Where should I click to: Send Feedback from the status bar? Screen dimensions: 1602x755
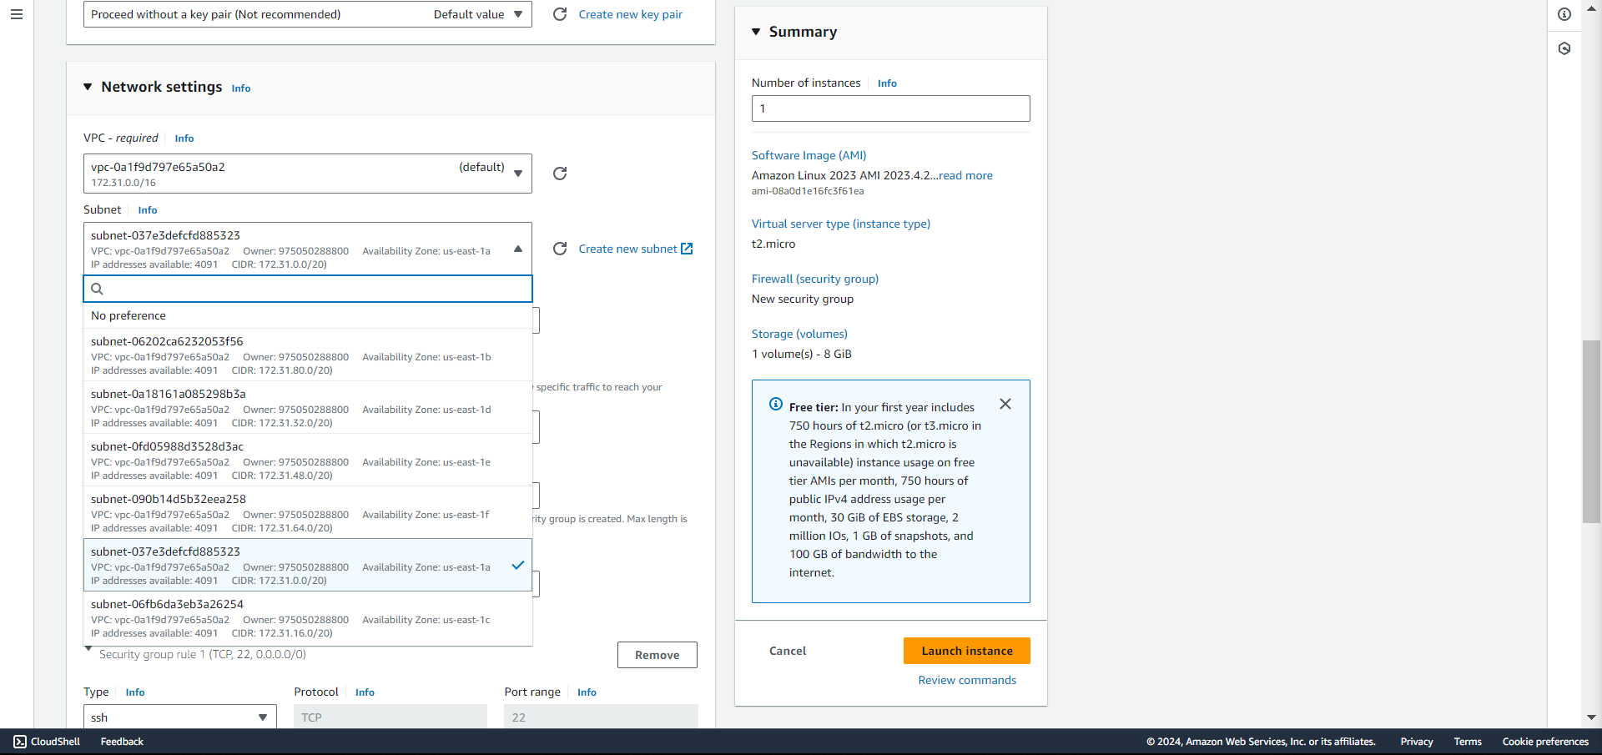(x=121, y=741)
